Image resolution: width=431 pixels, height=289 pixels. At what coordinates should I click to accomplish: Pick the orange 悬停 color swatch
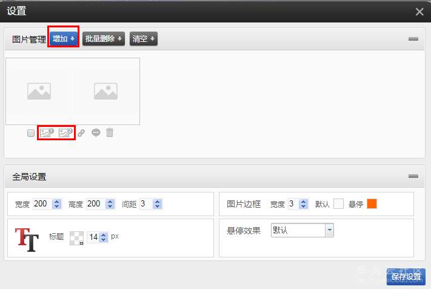point(372,203)
